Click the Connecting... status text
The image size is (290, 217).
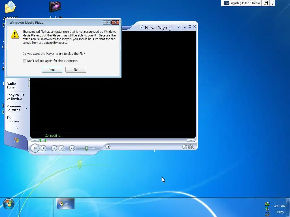click(x=54, y=136)
